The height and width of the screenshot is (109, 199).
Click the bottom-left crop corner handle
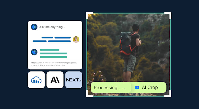point(89,94)
